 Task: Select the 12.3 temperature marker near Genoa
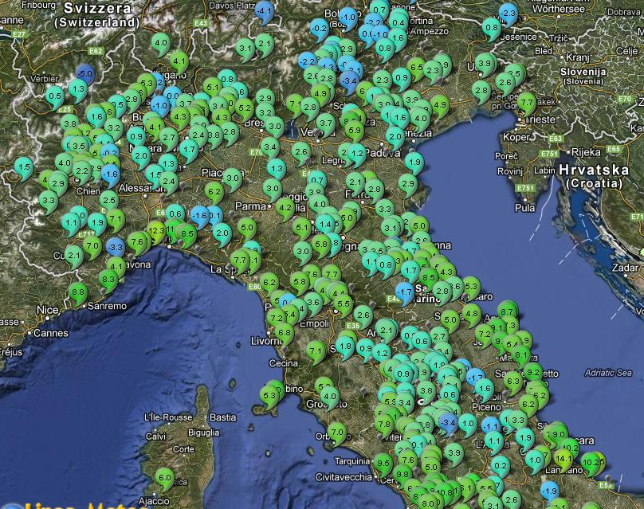156,230
